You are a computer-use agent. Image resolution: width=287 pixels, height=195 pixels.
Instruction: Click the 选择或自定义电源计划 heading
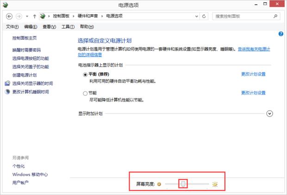point(105,41)
